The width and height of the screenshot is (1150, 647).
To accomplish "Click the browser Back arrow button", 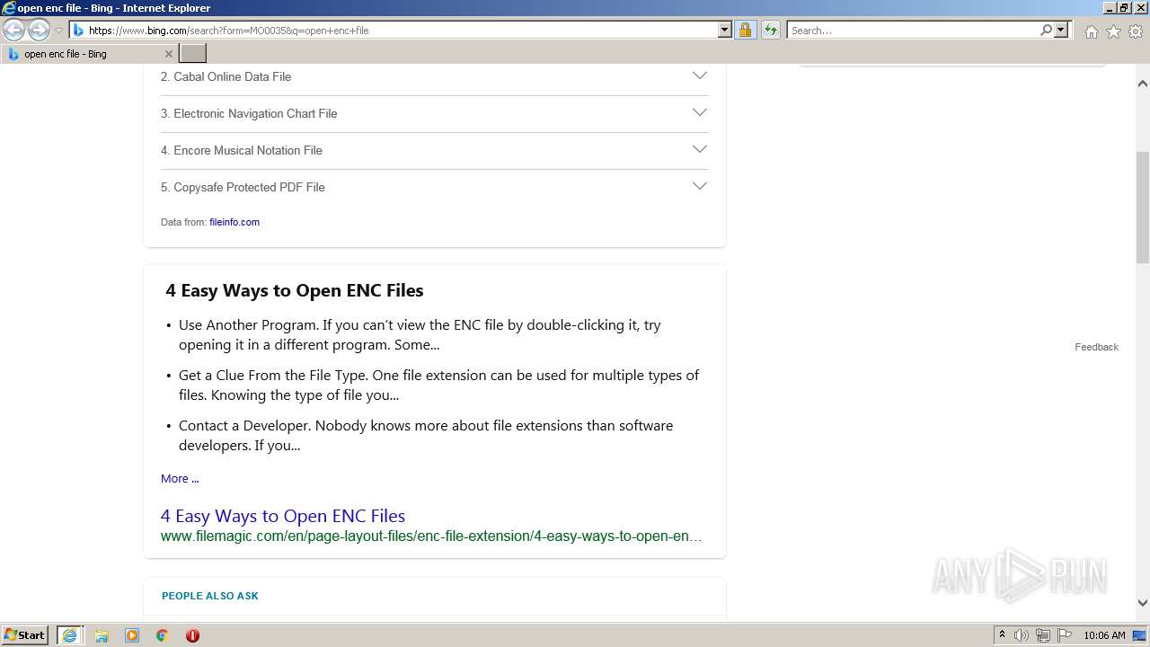I will 14,31.
